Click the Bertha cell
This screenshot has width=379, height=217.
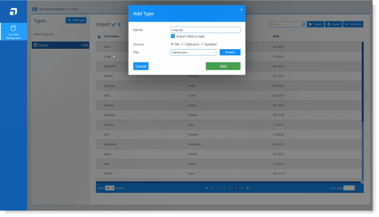tap(108, 76)
